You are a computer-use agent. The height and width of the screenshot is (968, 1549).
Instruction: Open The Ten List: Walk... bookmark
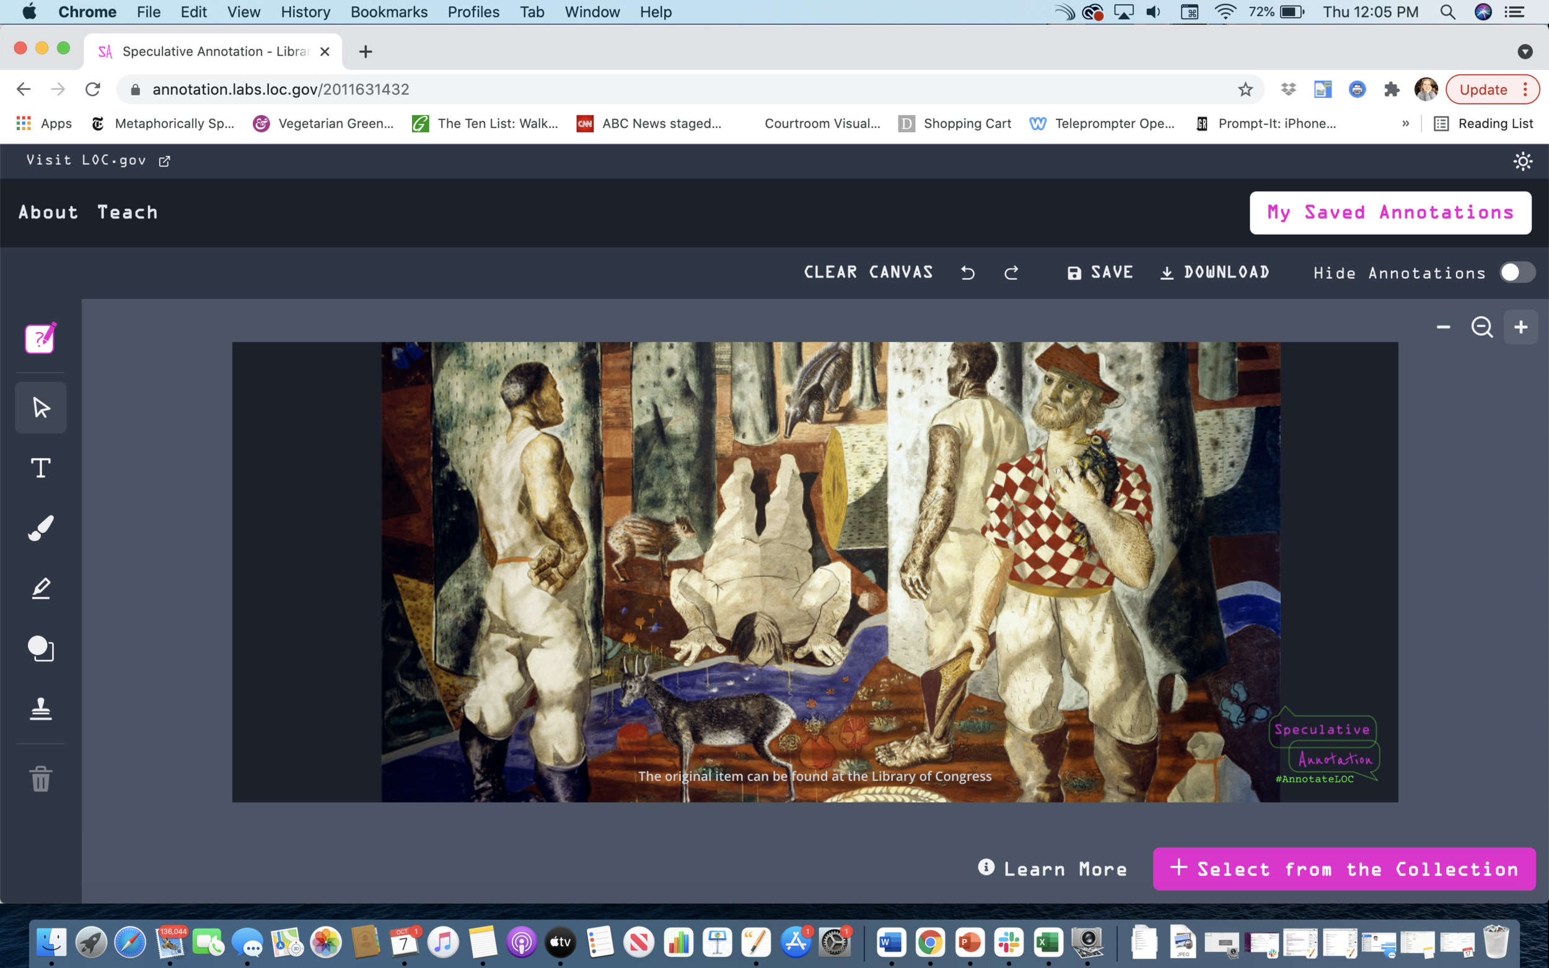485,124
